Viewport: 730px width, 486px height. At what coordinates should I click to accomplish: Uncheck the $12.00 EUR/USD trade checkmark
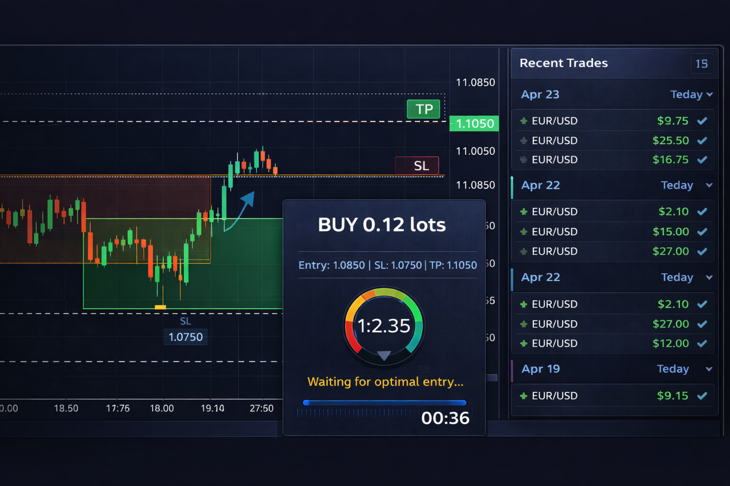(702, 343)
